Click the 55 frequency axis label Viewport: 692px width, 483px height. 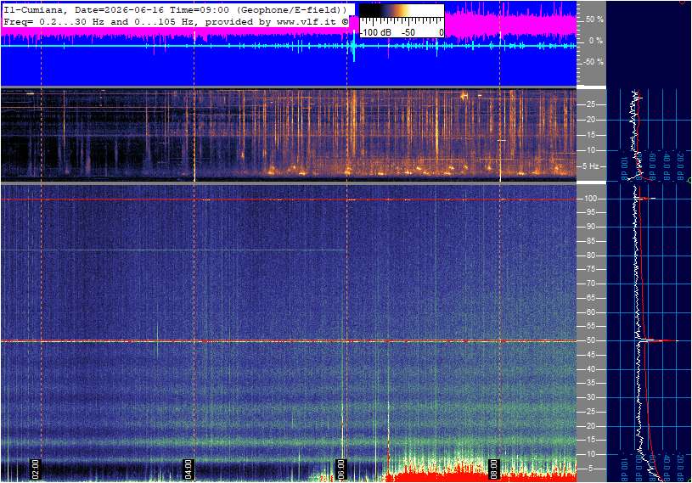pyautogui.click(x=590, y=326)
